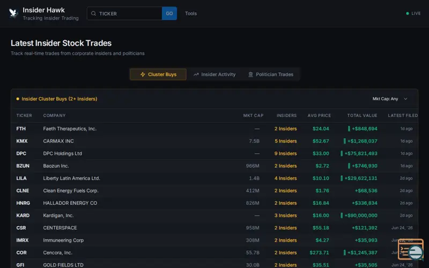Click the GO search button

tap(169, 13)
